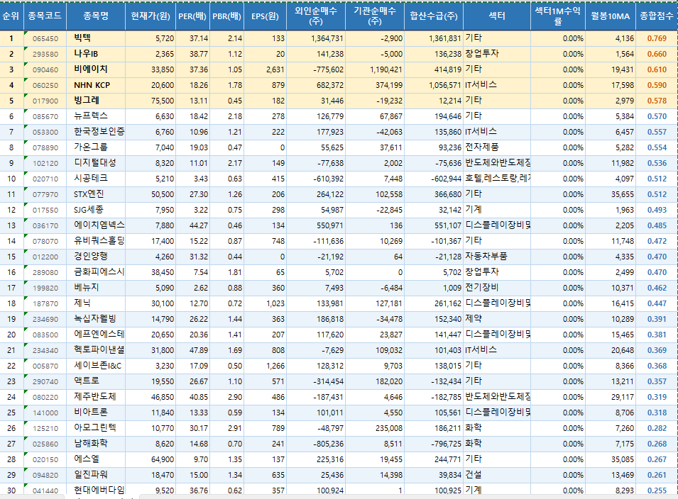Image resolution: width=678 pixels, height=499 pixels.
Task: Select the composite score 0.610
Action: click(x=657, y=69)
